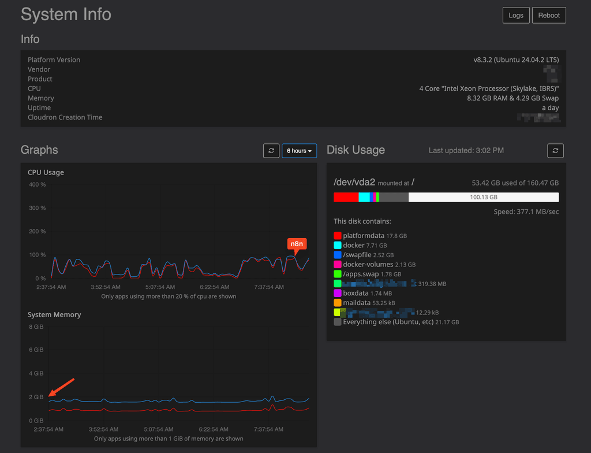Viewport: 591px width, 453px height.
Task: Refresh the Disk Usage data
Action: (555, 151)
